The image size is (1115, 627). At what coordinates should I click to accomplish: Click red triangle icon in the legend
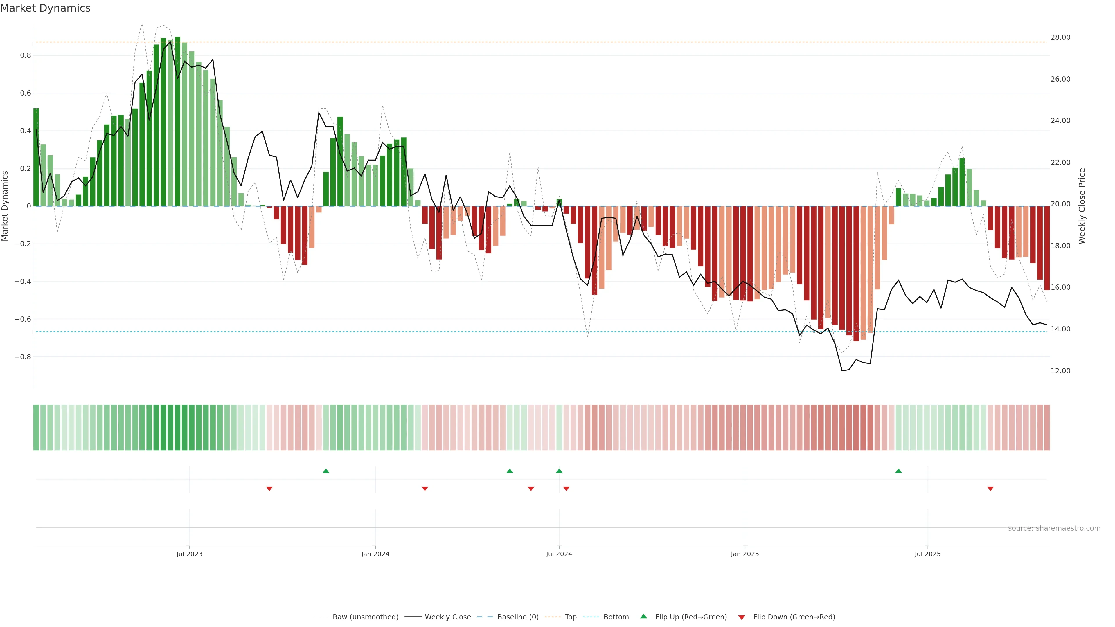742,617
